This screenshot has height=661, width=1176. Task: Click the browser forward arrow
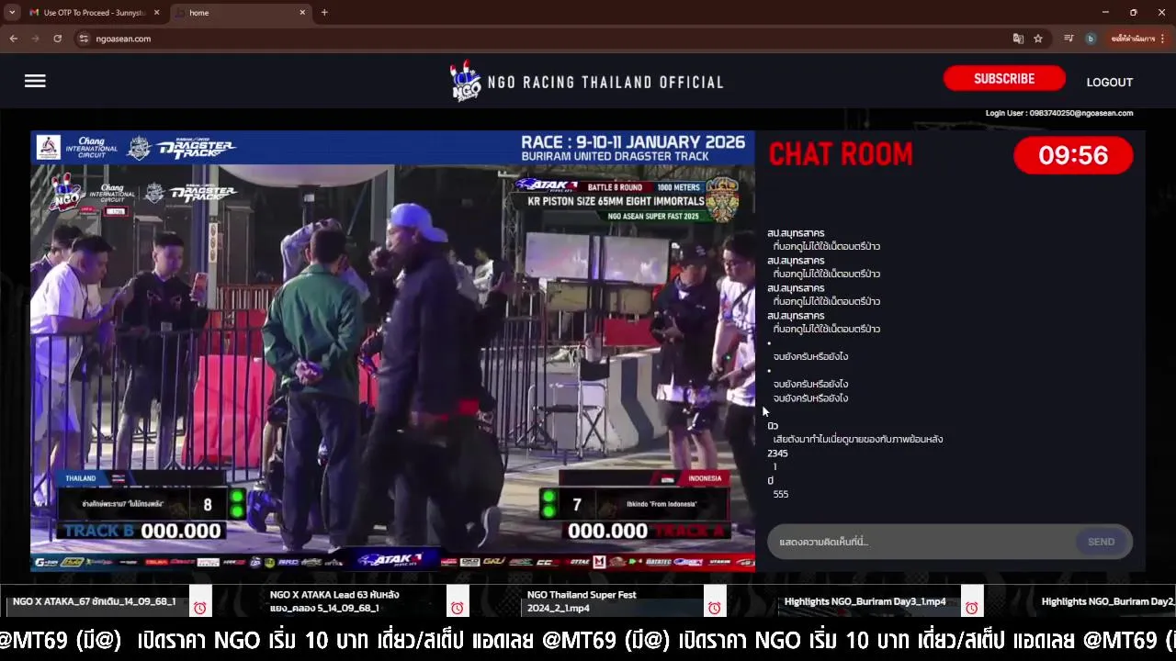[35, 39]
